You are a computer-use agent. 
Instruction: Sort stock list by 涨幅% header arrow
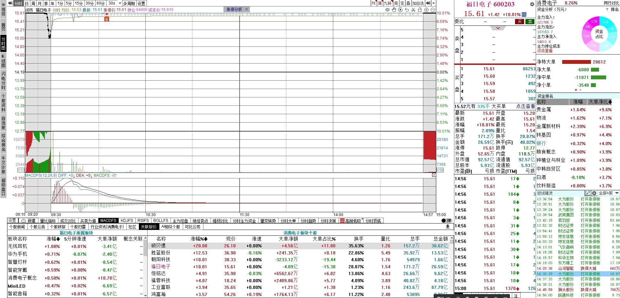[x=206, y=239]
